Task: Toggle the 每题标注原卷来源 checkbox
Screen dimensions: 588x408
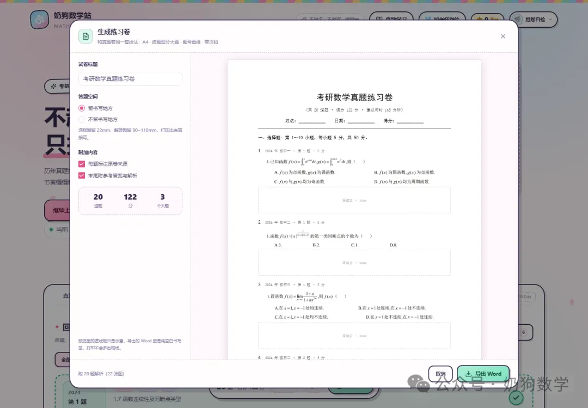Action: pos(82,164)
